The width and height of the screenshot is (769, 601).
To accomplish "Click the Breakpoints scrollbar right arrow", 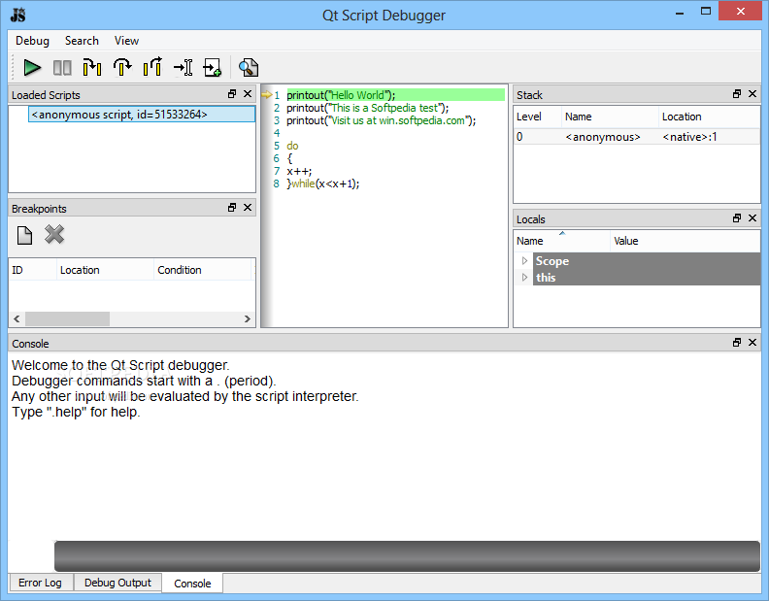I will coord(248,318).
